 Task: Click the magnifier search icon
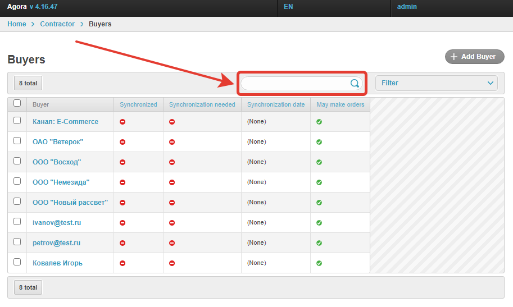coord(355,83)
